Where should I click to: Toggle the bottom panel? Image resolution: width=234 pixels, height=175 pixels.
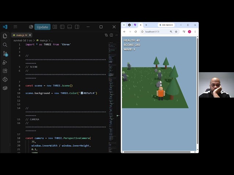point(69,27)
